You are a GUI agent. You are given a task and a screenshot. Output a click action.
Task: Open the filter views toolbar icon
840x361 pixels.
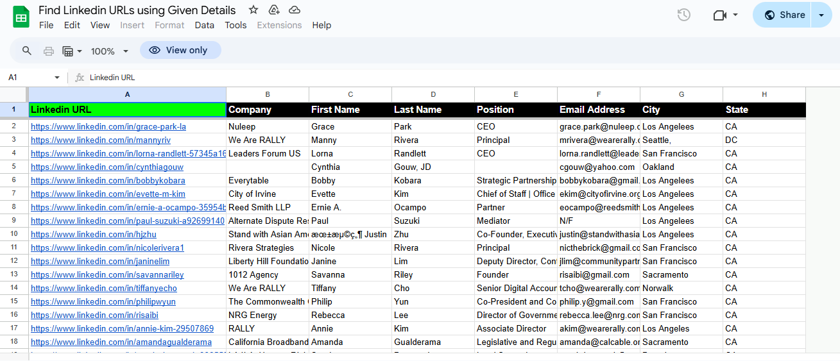click(x=68, y=51)
